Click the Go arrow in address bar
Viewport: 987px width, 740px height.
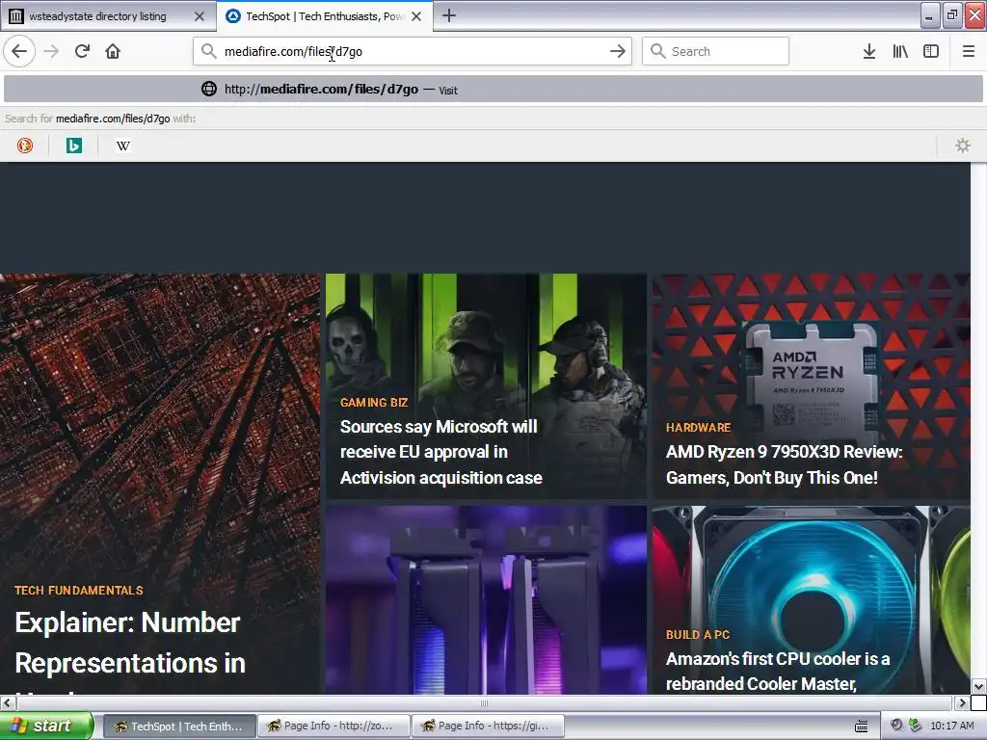[618, 51]
